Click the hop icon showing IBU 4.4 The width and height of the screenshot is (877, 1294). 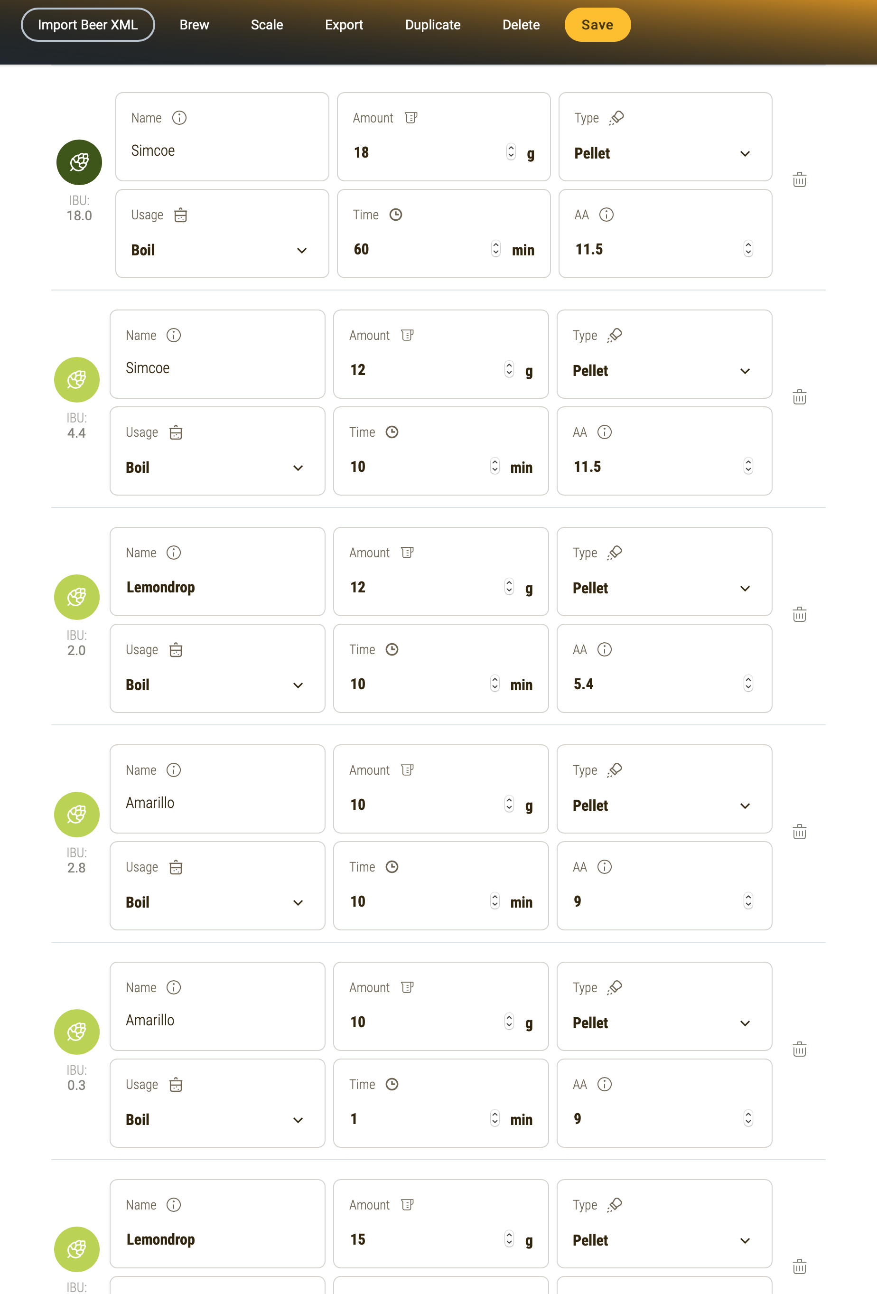click(x=77, y=380)
